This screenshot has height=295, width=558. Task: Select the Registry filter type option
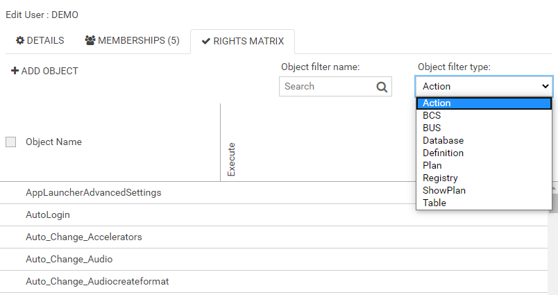[x=440, y=178]
